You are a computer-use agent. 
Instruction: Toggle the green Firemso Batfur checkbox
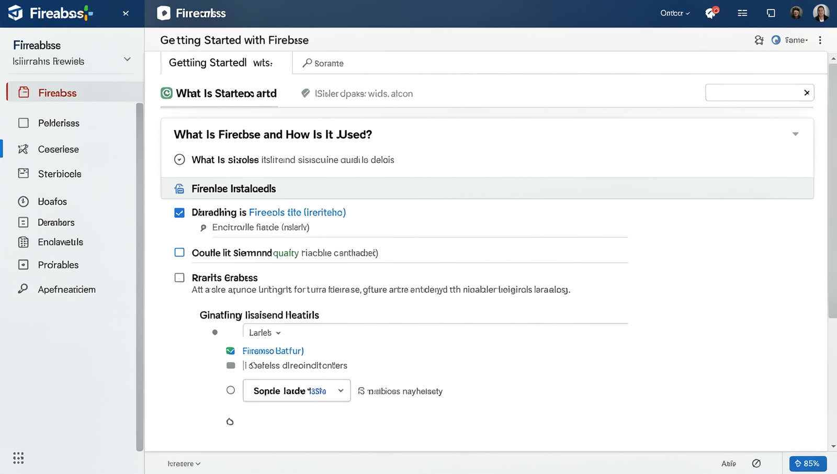tap(230, 351)
